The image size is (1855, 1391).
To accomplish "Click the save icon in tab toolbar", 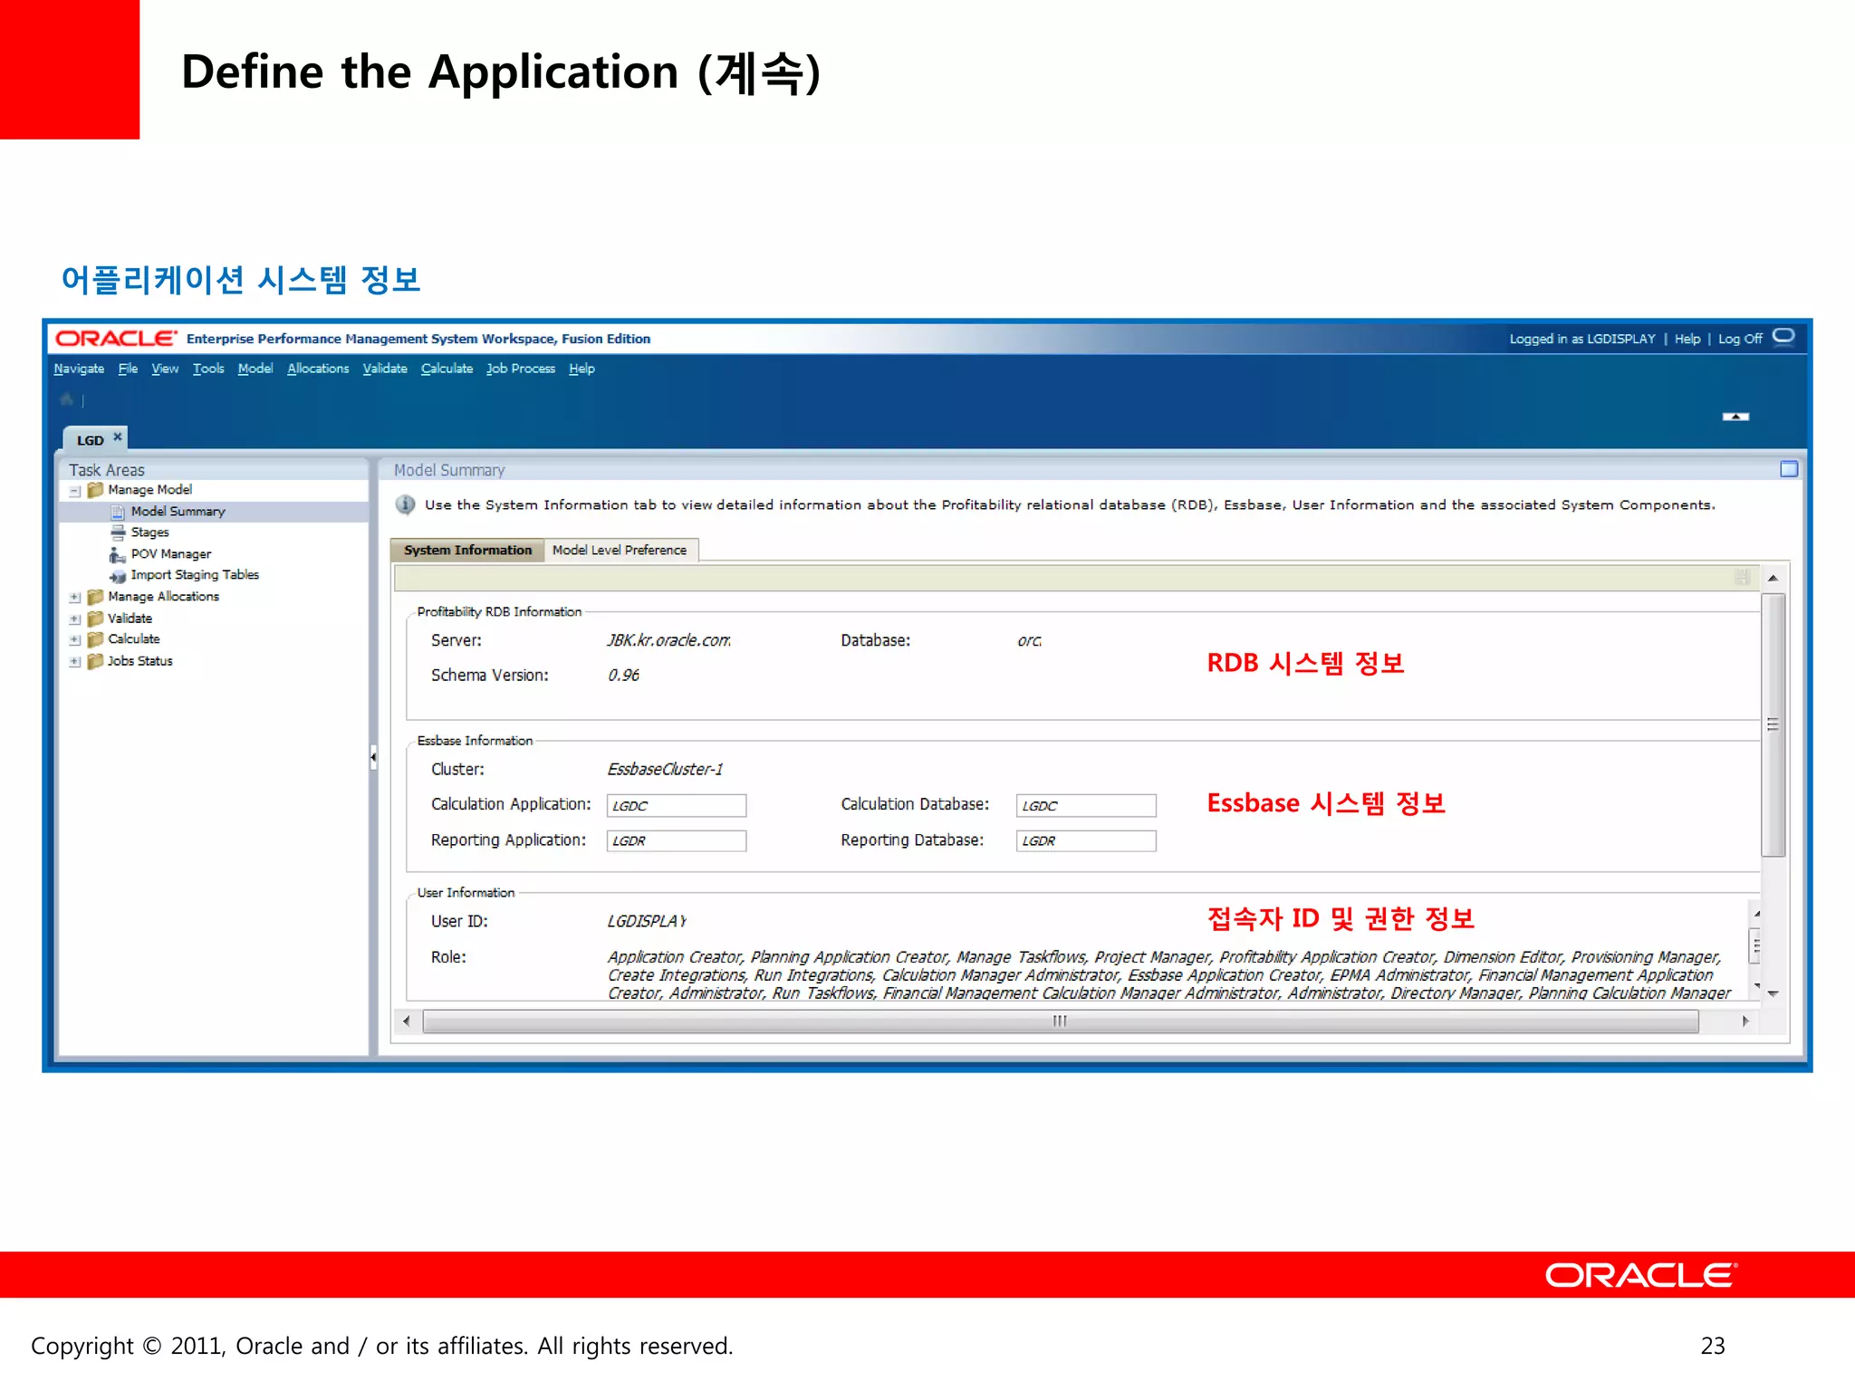I will [1742, 577].
